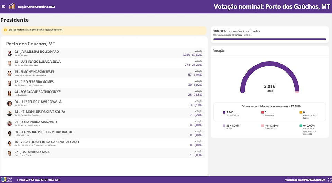This screenshot has width=332, height=183.
Task: Click Luiz Inácio Lula da Silva's photo
Action: click(x=10, y=63)
